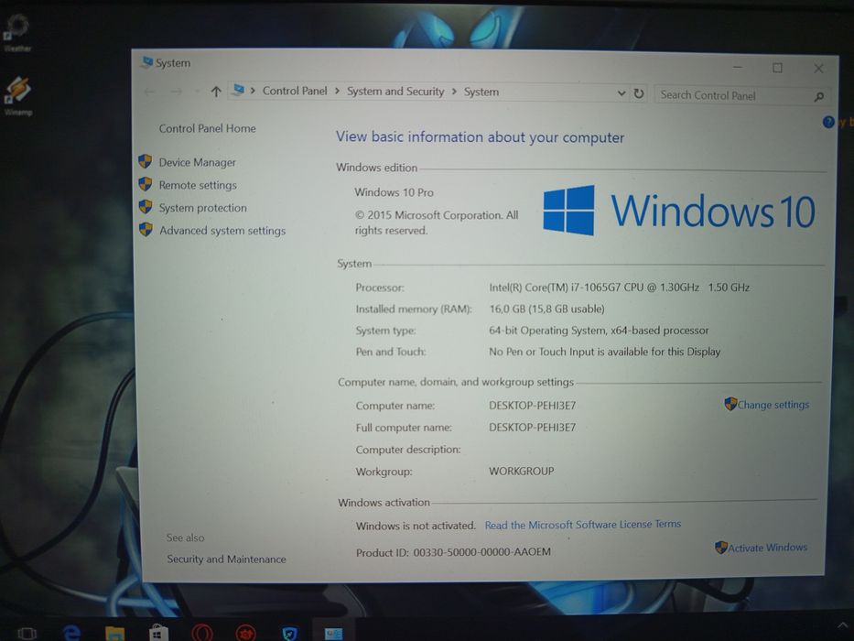The image size is (854, 641).
Task: Expand the chevron after Control Panel breadcrumb
Action: pos(337,91)
